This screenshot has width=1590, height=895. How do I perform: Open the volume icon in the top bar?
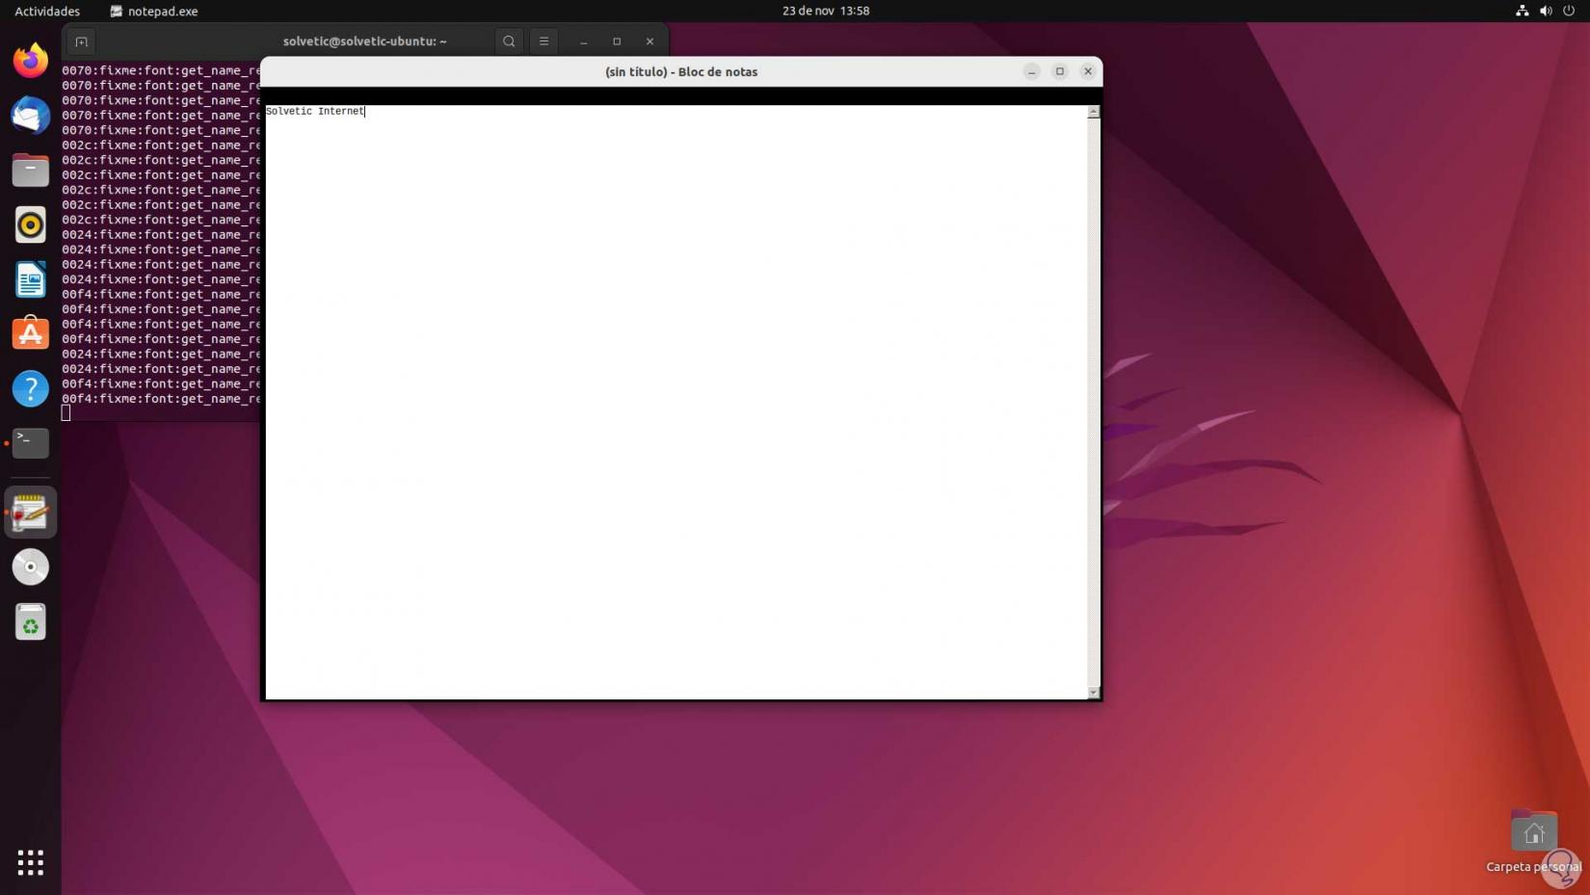point(1546,11)
